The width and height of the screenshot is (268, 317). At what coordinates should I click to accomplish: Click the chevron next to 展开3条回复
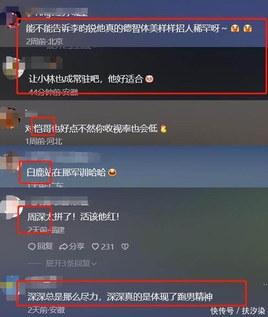pyautogui.click(x=94, y=264)
